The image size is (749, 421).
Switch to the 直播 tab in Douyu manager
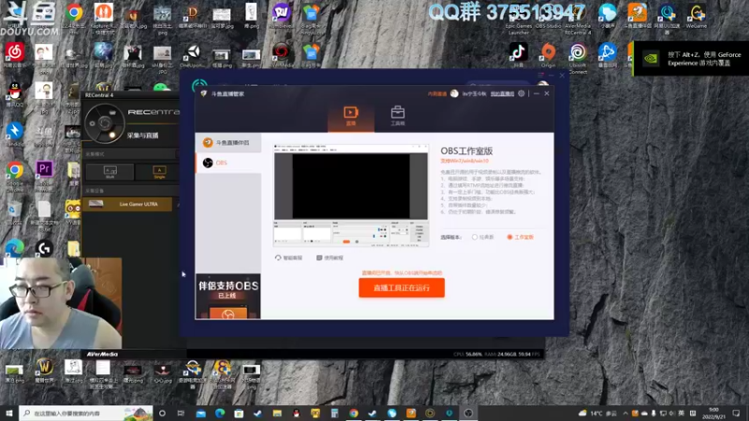coord(350,116)
